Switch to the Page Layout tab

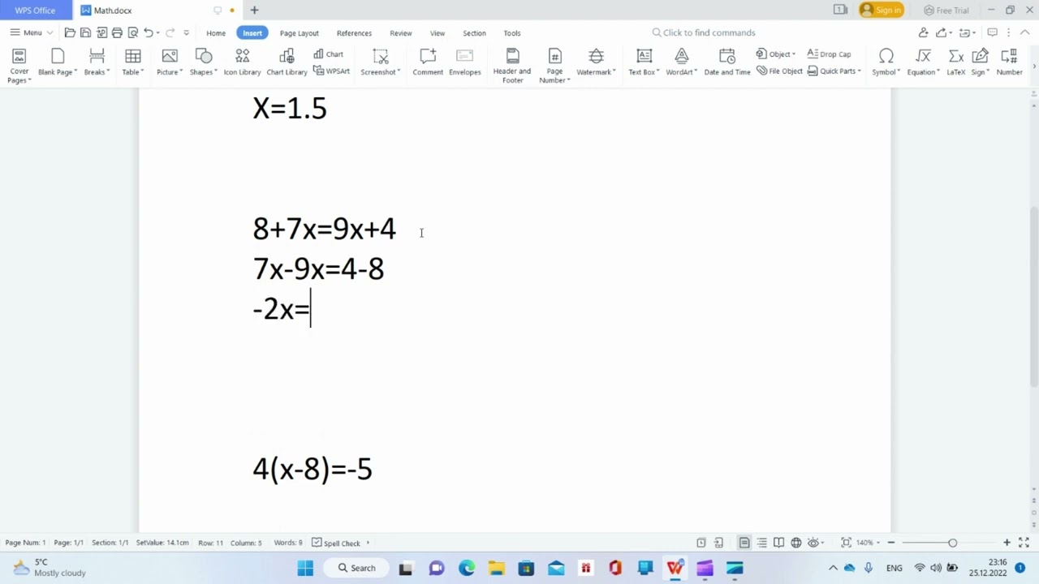(299, 33)
